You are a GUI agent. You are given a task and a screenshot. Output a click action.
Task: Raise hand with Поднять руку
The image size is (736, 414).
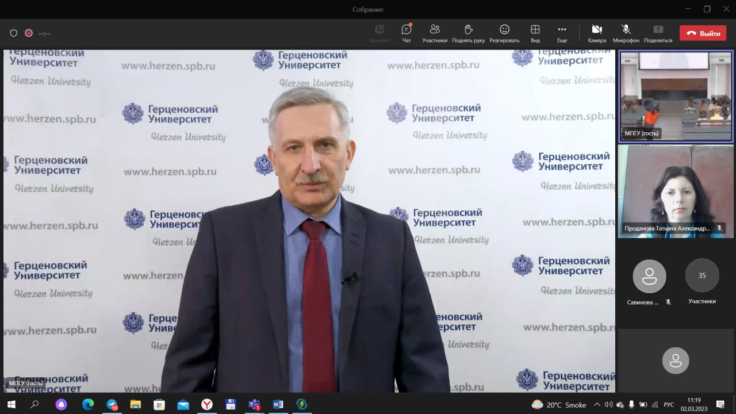468,33
